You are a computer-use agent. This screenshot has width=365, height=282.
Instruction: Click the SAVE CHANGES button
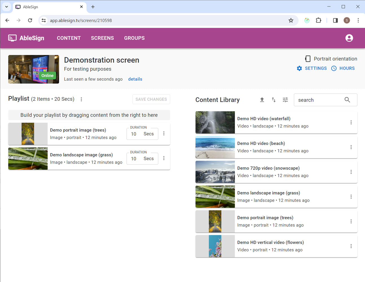(x=151, y=99)
